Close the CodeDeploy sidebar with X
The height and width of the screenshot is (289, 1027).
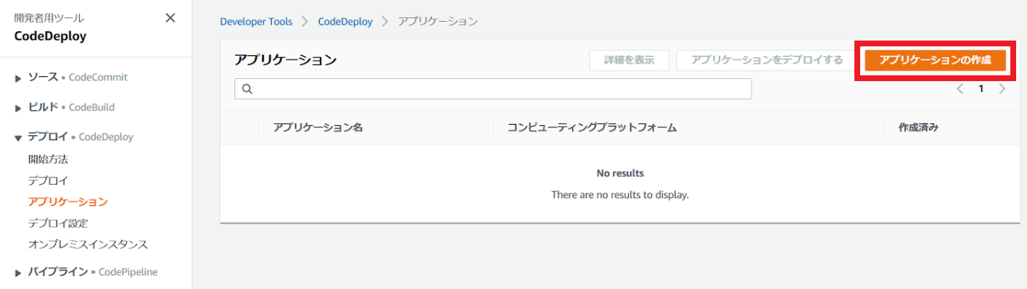tap(170, 18)
